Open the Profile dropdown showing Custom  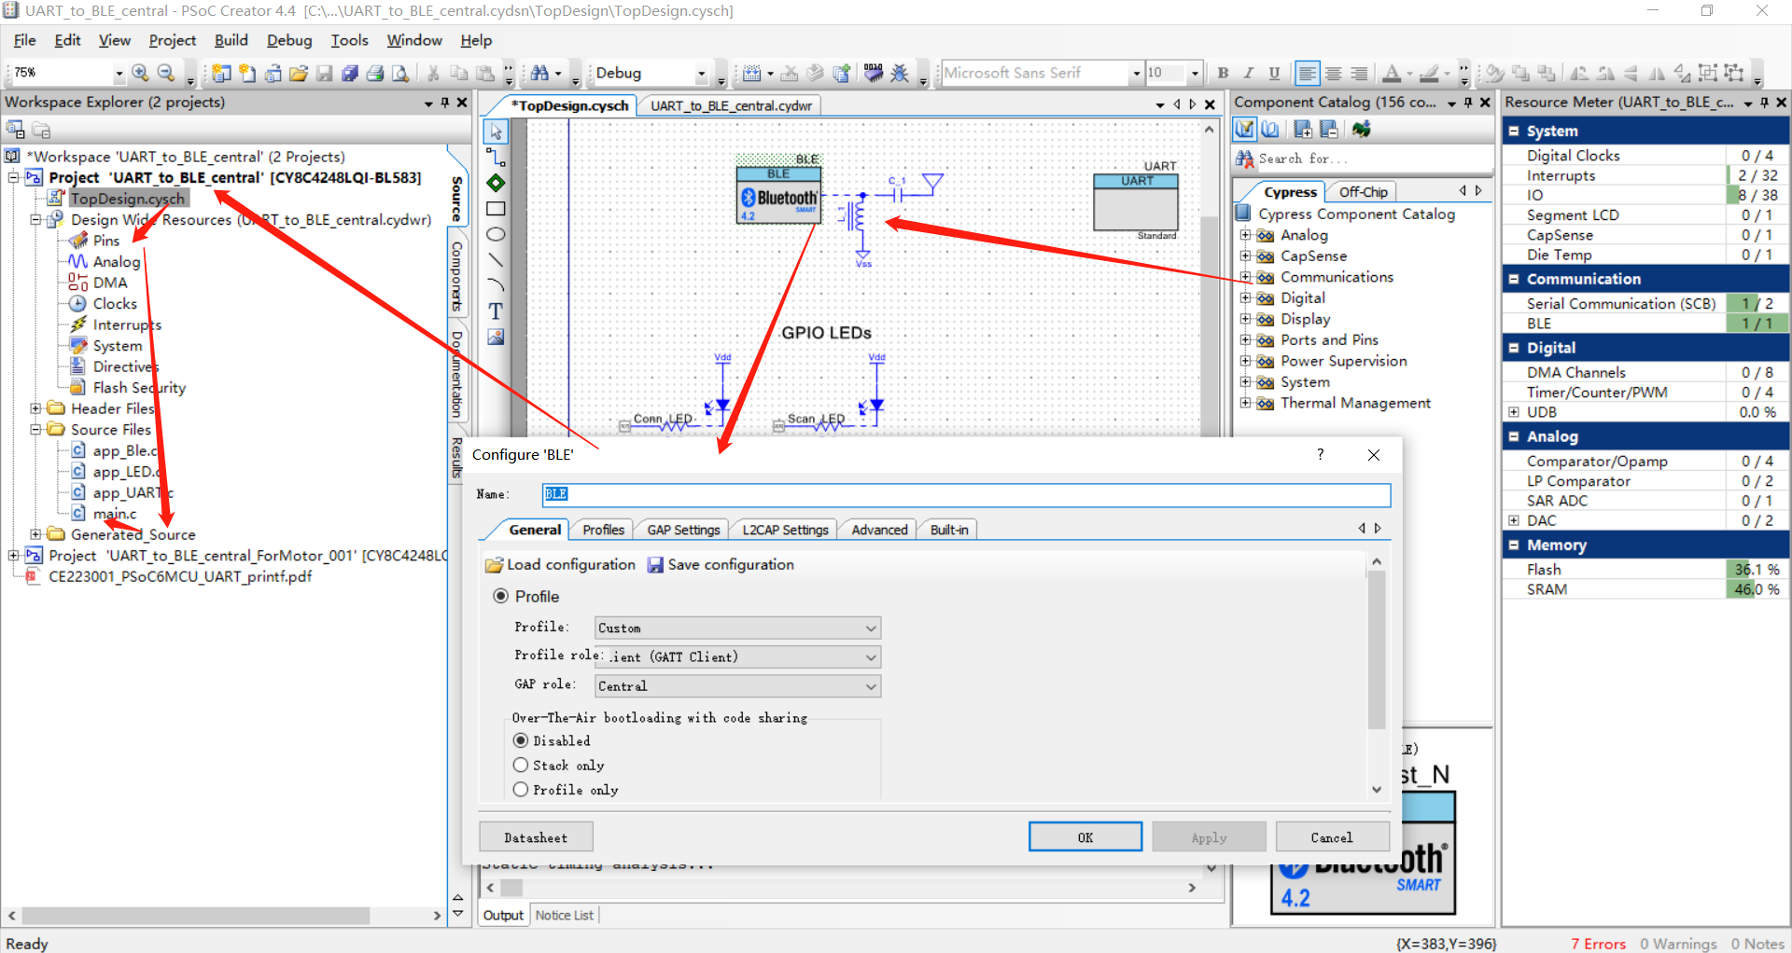(869, 628)
